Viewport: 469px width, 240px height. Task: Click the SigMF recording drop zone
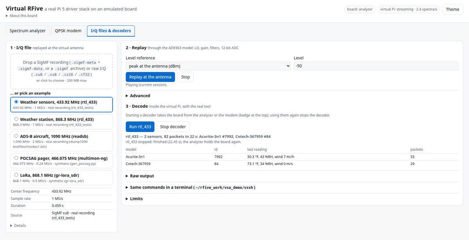(62, 71)
